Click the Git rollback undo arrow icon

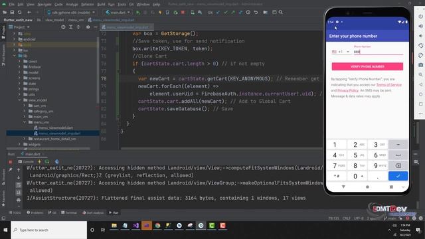click(256, 13)
